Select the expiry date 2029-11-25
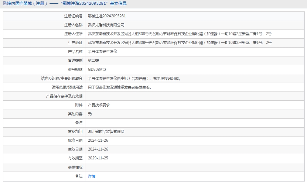This screenshot has height=183, width=307. 98,158
